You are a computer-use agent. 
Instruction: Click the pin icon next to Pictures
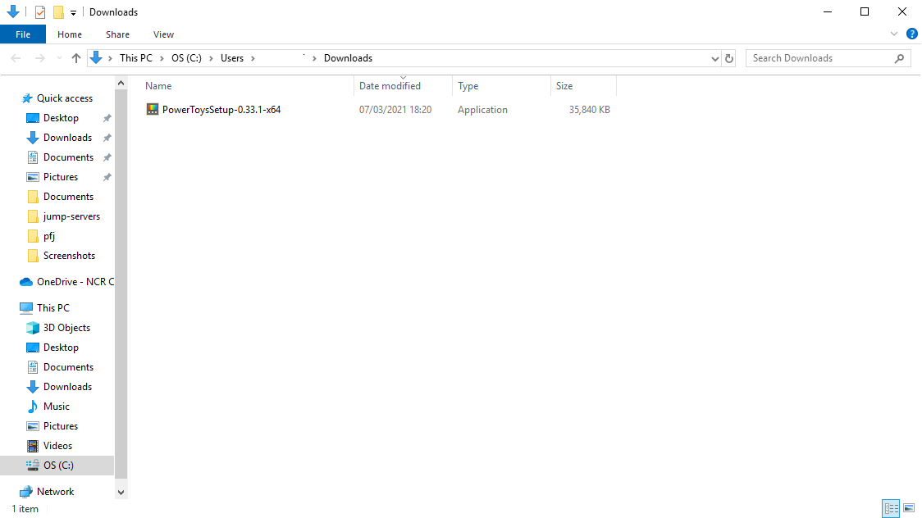click(x=107, y=177)
